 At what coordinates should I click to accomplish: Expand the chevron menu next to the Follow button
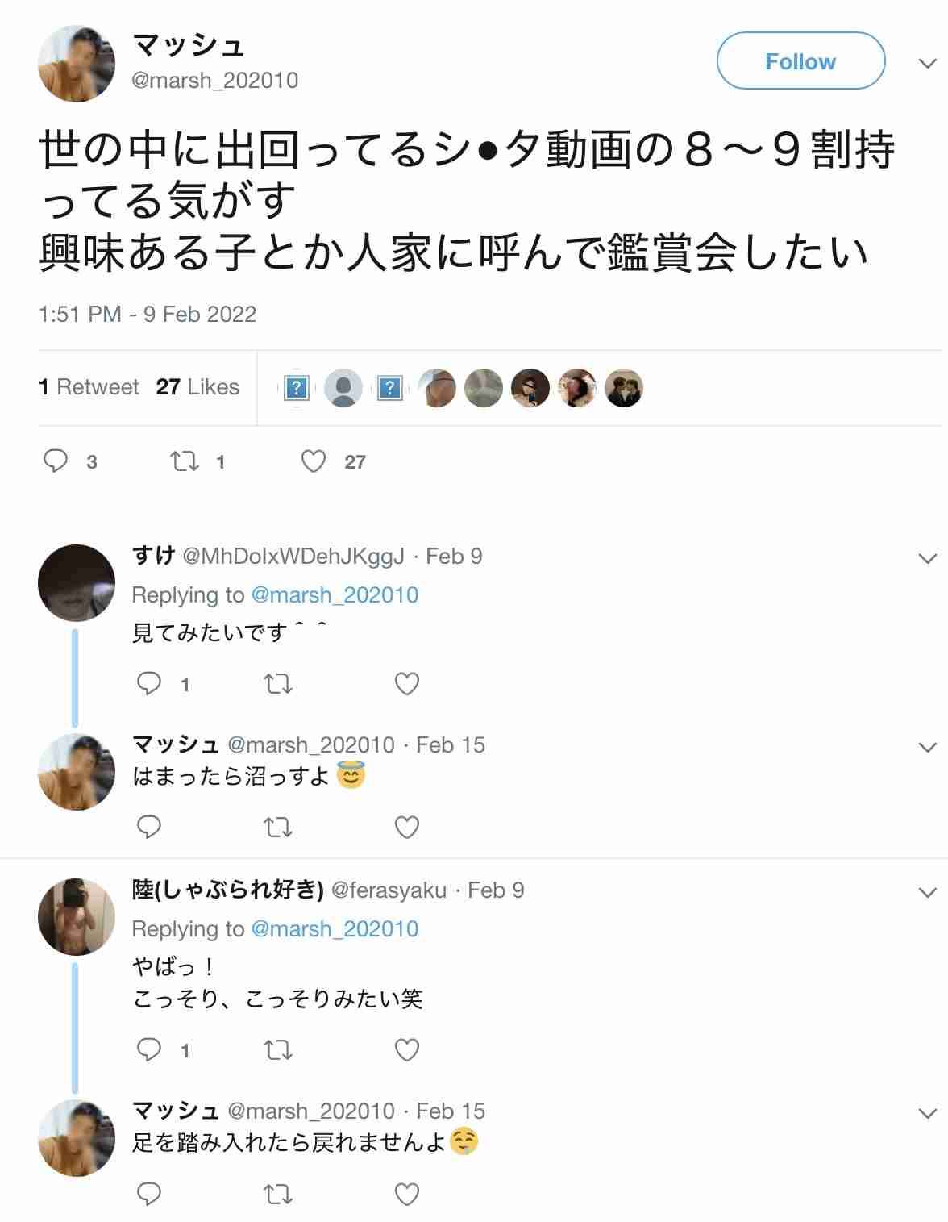pos(928,63)
